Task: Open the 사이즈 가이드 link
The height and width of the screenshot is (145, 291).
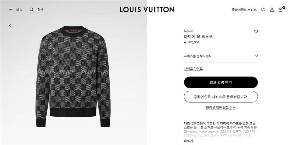Action: (193, 69)
